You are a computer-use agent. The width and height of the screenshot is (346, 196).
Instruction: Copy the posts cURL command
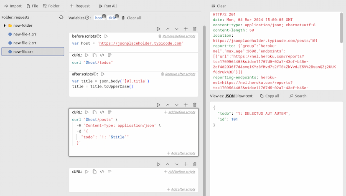coord(94,112)
